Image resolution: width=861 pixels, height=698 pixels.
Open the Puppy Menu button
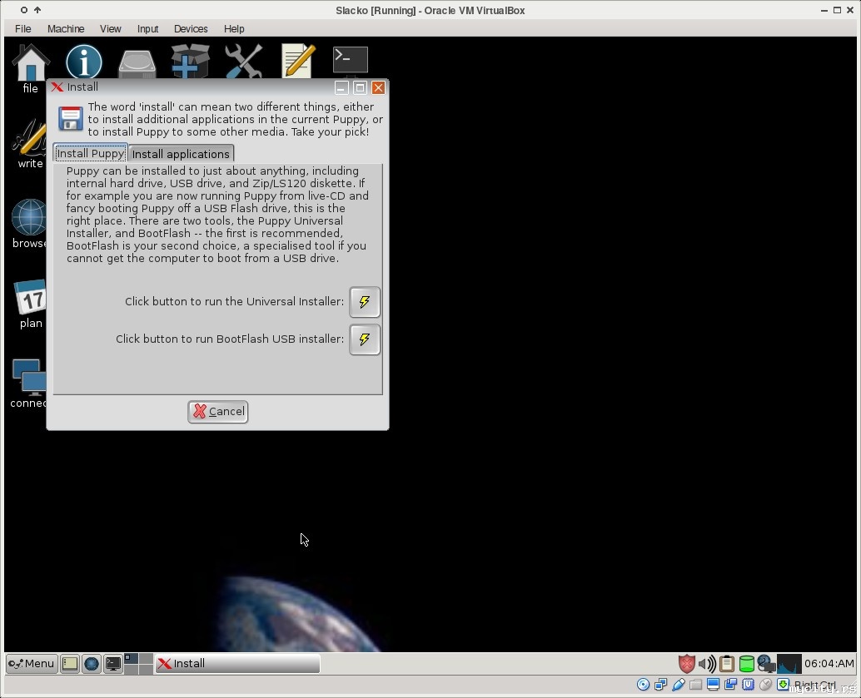pos(32,664)
